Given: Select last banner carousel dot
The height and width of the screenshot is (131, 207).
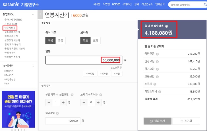Looking at the screenshot, I should [24, 130].
